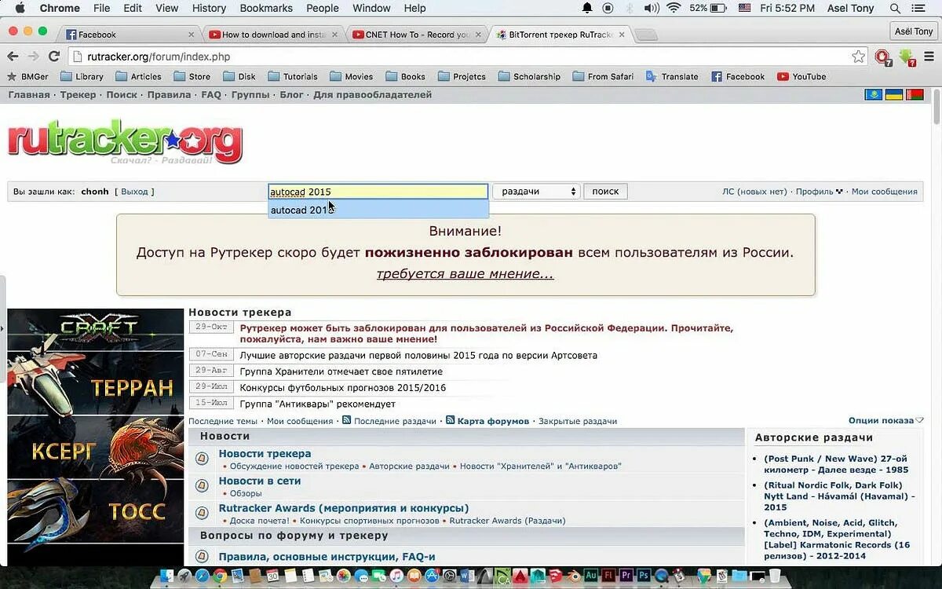This screenshot has width=942, height=589.
Task: Click the Kazakhstan flag icon
Action: point(873,95)
